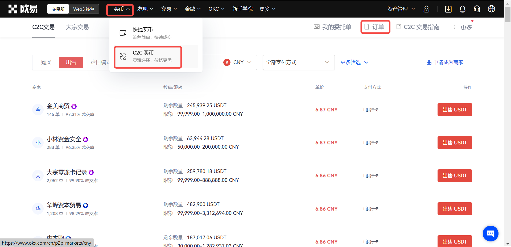Sell USDT to 华峰资本贸易
Screen dimensions: 511x247
[455, 209]
